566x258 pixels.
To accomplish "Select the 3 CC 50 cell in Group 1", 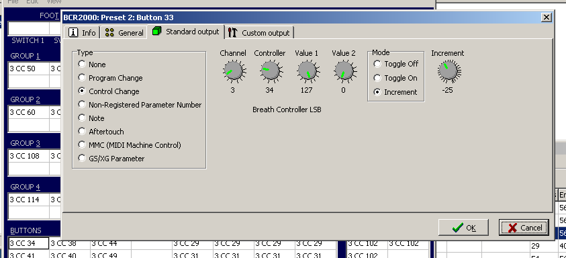I will 28,69.
